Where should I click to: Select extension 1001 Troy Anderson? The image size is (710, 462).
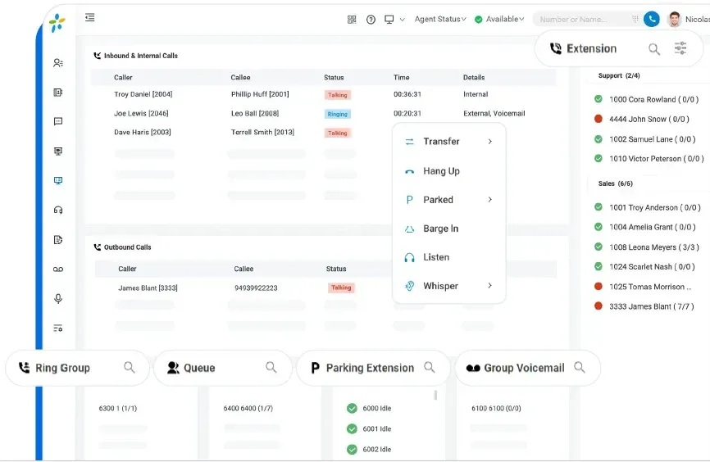pos(648,207)
